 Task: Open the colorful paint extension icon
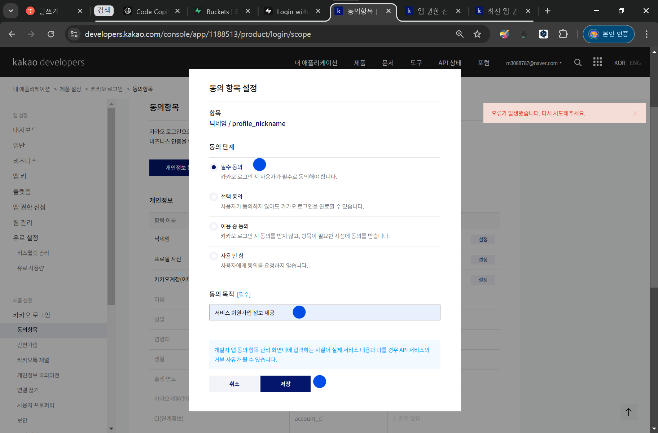[x=504, y=34]
